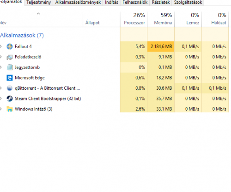Sort by Processzor column header
231x192 pixels.
[x=134, y=19]
